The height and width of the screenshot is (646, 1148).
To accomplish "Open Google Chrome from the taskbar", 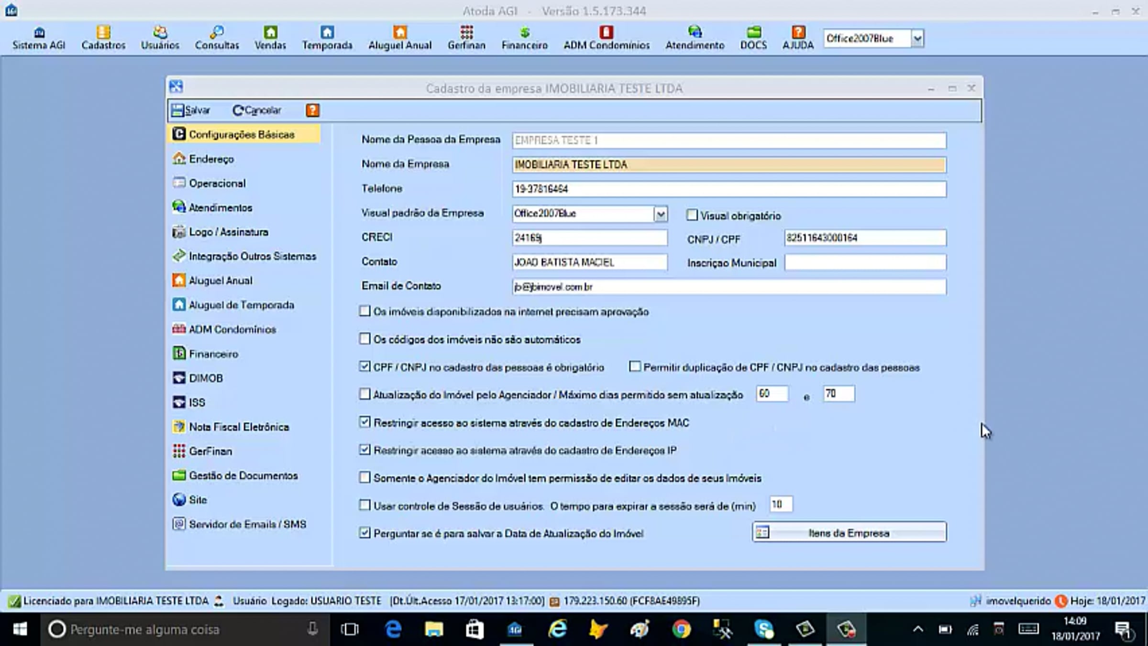I will 681,629.
